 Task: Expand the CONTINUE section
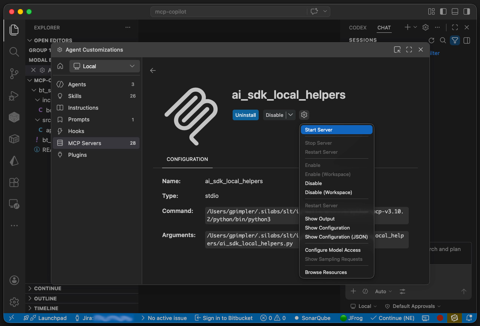click(x=82, y=288)
